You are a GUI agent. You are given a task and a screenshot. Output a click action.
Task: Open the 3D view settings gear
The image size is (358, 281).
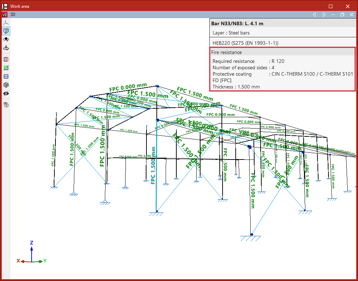[x=6, y=104]
